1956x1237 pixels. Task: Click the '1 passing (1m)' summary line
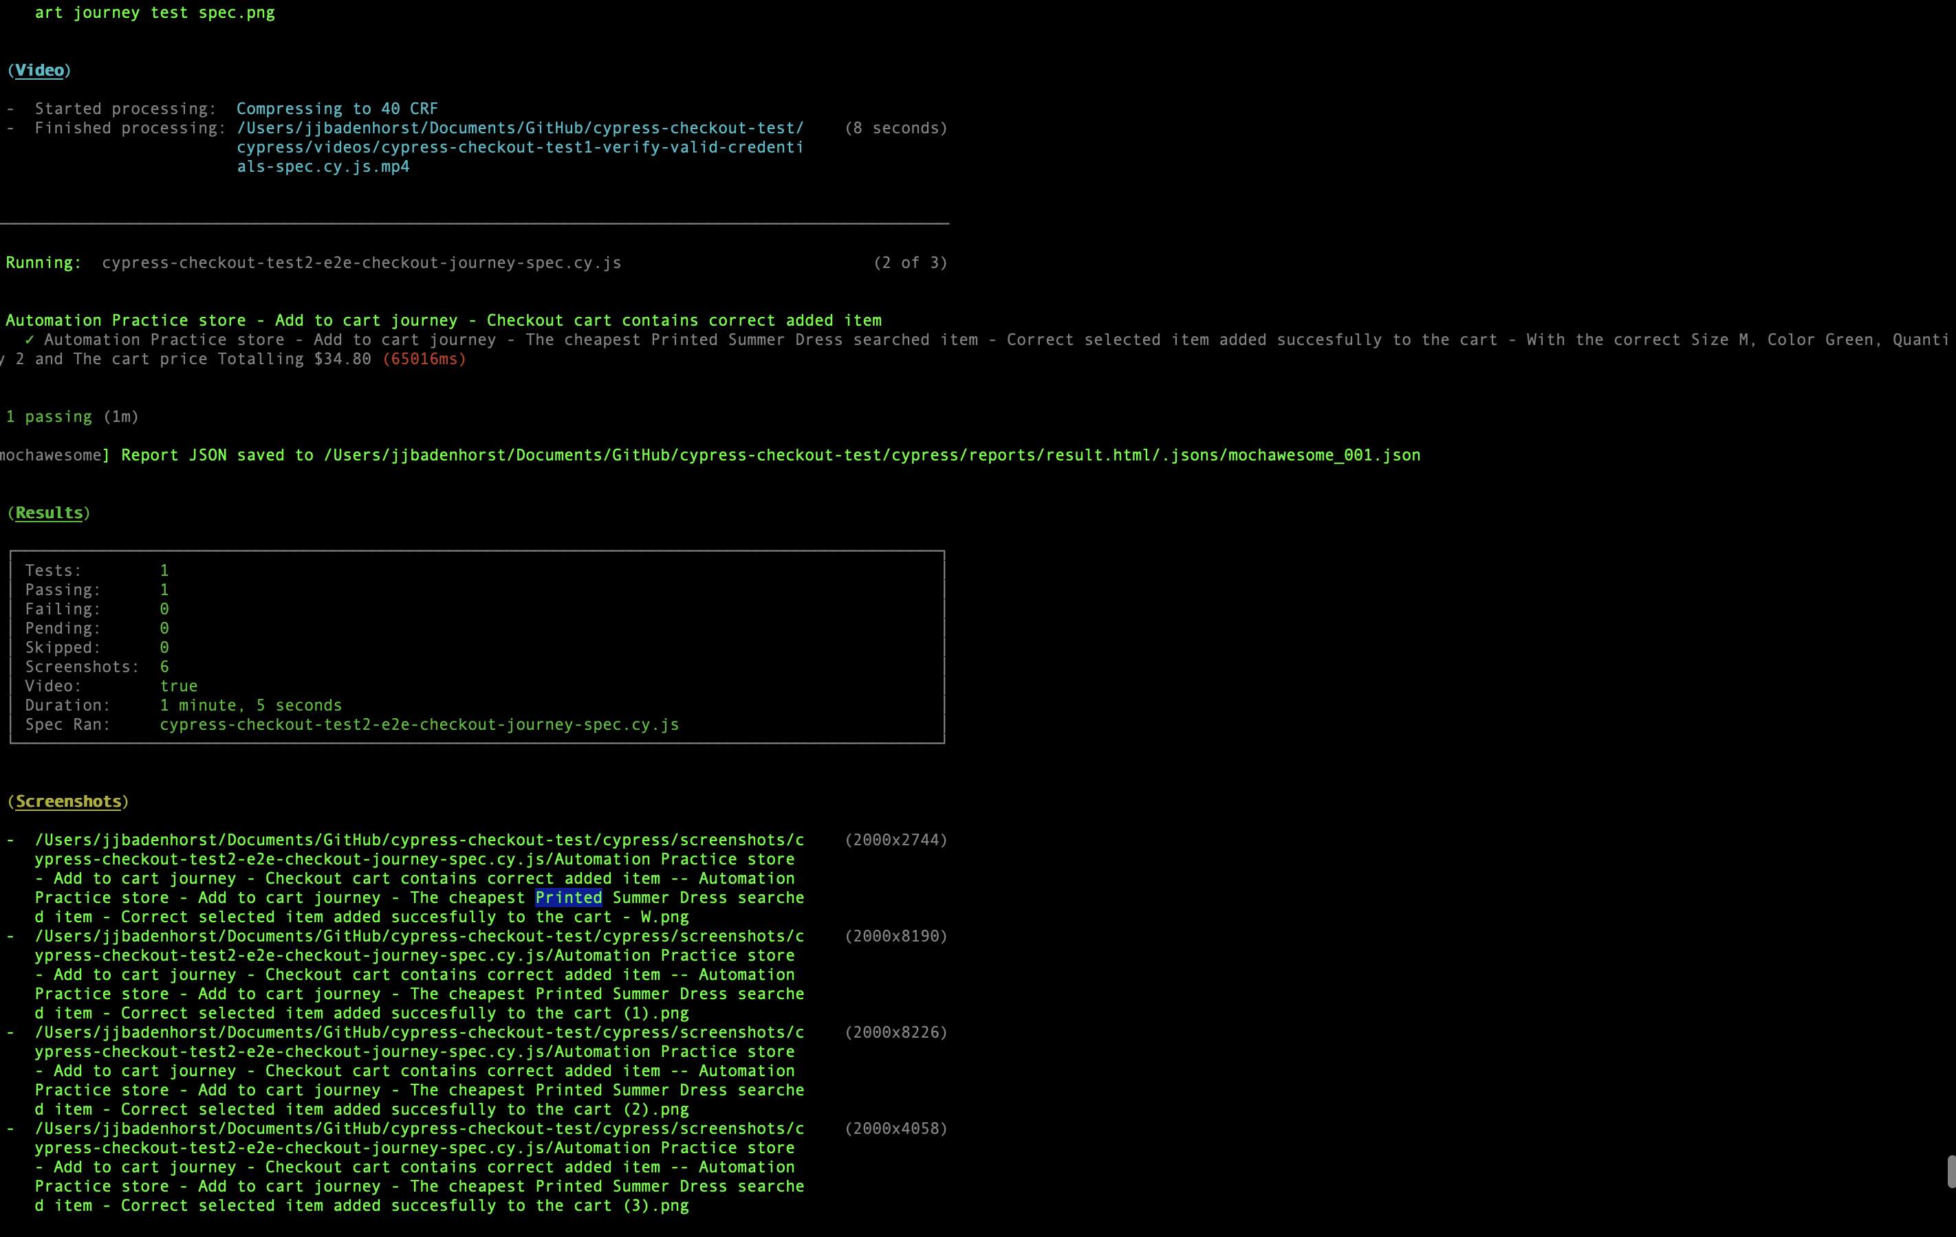pos(72,417)
